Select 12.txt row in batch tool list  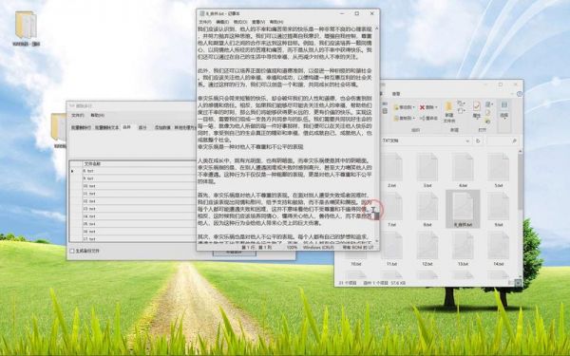pos(132,201)
